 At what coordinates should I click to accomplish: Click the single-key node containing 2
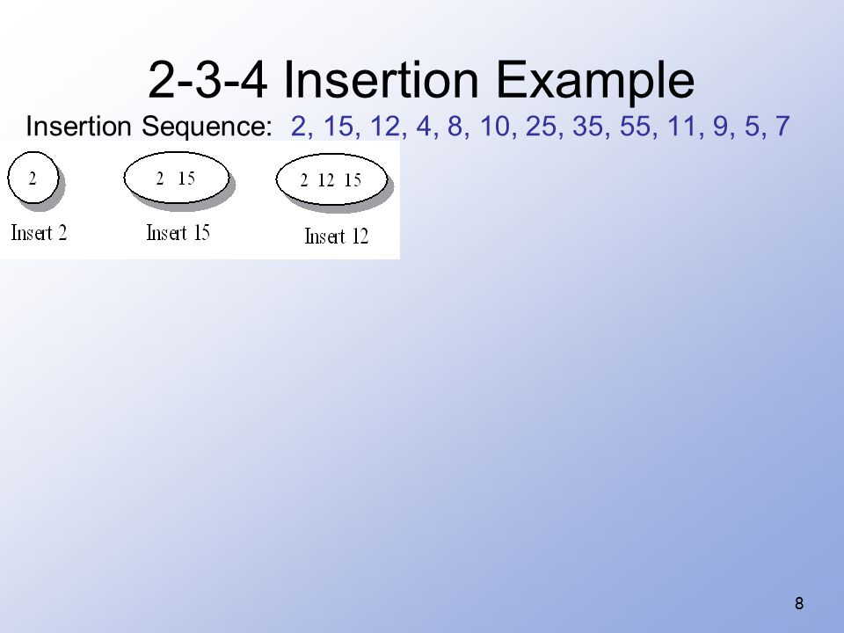tap(33, 178)
